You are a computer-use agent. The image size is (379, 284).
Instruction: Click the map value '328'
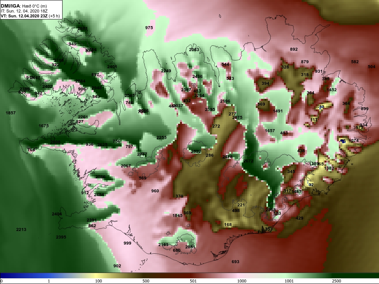(285, 67)
